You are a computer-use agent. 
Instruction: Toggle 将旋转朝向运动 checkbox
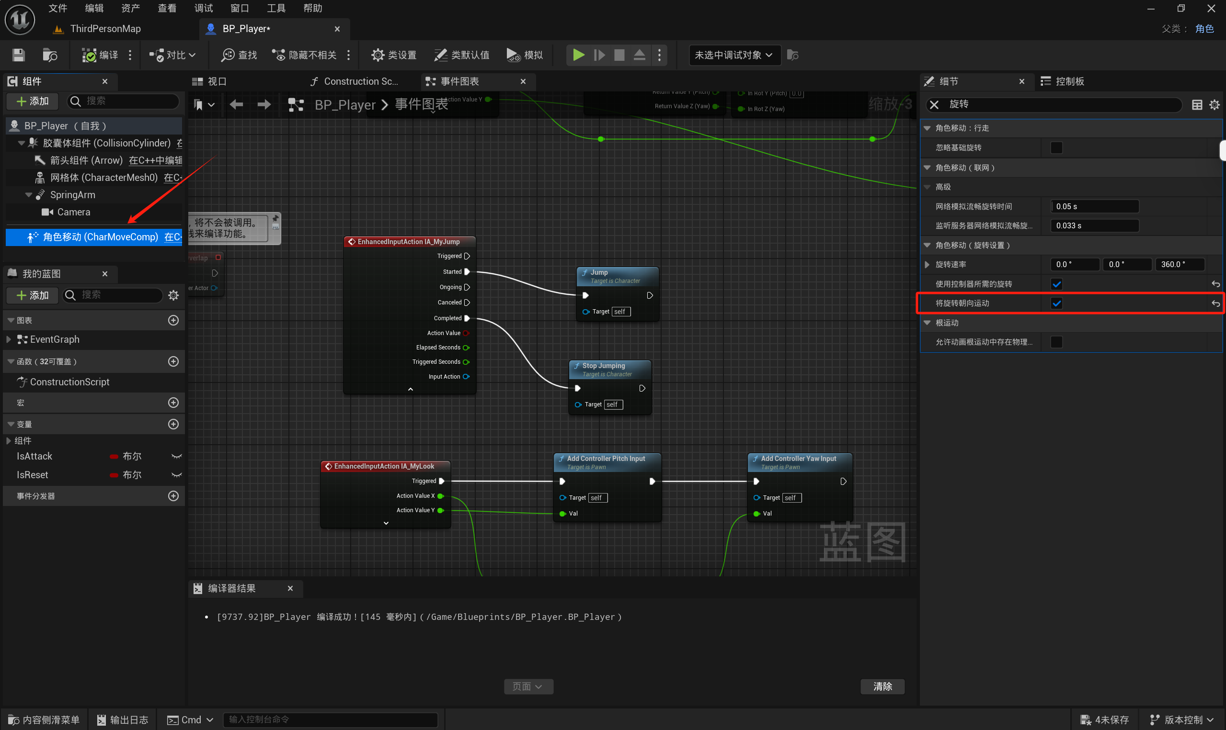(x=1056, y=303)
